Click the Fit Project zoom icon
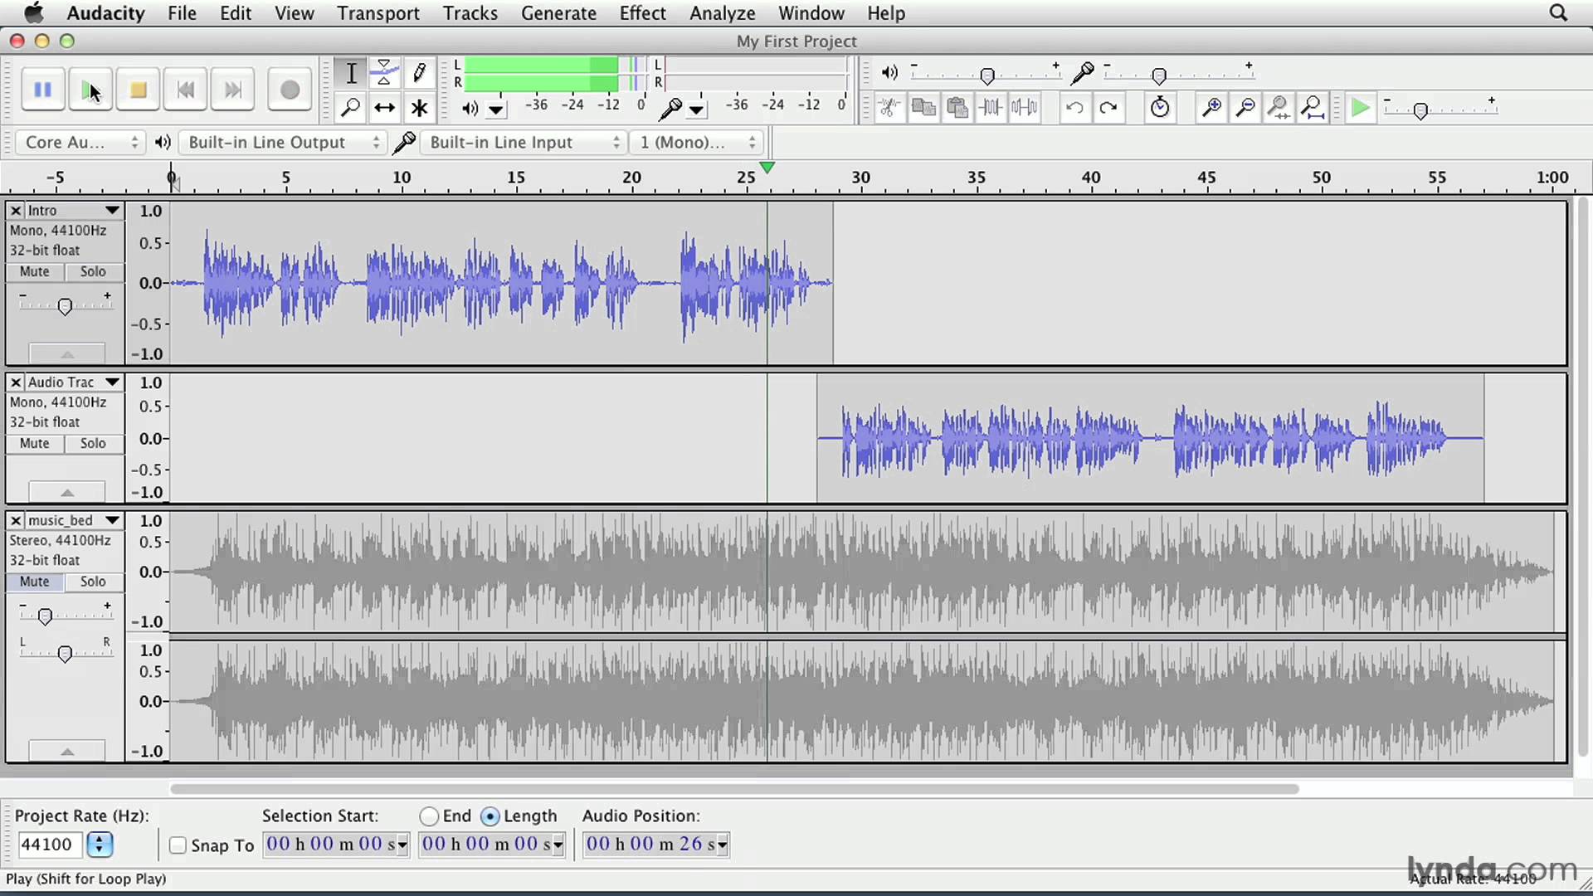This screenshot has height=896, width=1593. pyautogui.click(x=1313, y=108)
